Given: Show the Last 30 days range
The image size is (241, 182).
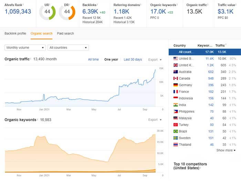Looking at the screenshot, I should click(133, 59).
